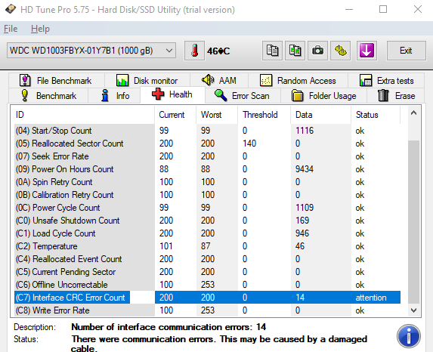
Task: Click the Random Access tab icon
Action: pyautogui.click(x=266, y=80)
